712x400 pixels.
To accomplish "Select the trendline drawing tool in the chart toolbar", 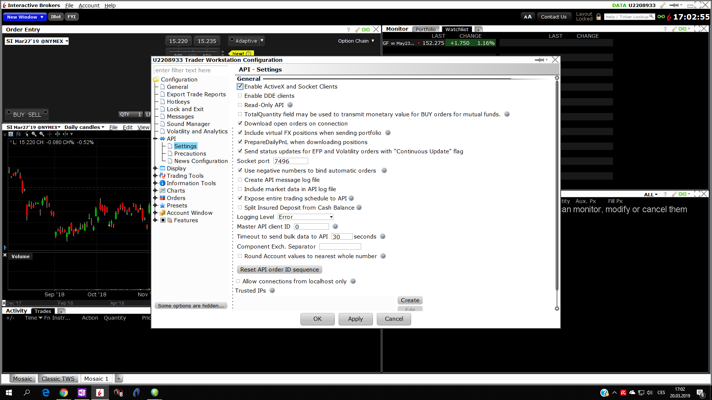I will (x=26, y=134).
